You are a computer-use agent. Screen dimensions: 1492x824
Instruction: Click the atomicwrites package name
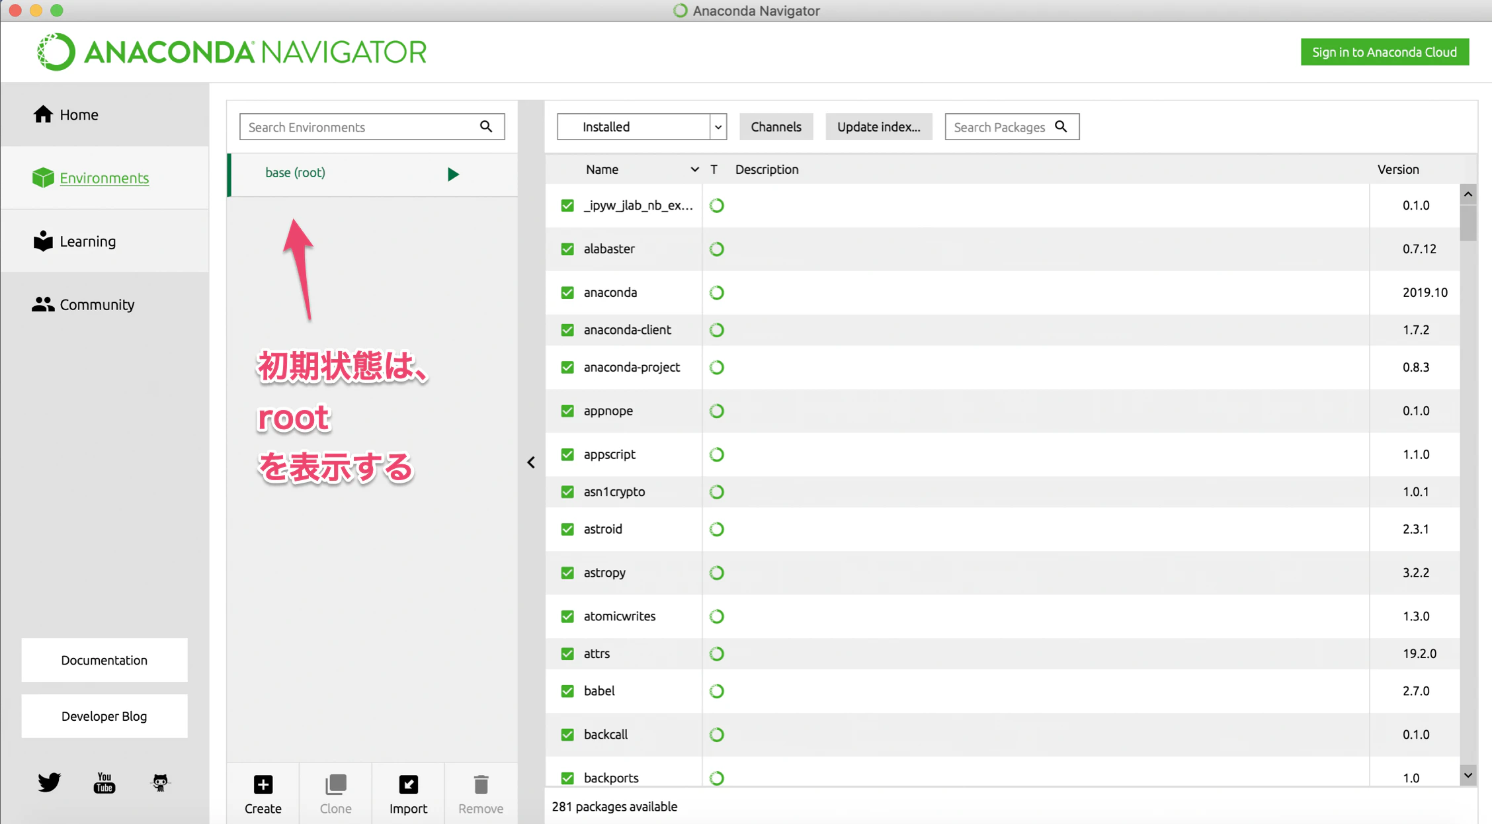tap(620, 616)
